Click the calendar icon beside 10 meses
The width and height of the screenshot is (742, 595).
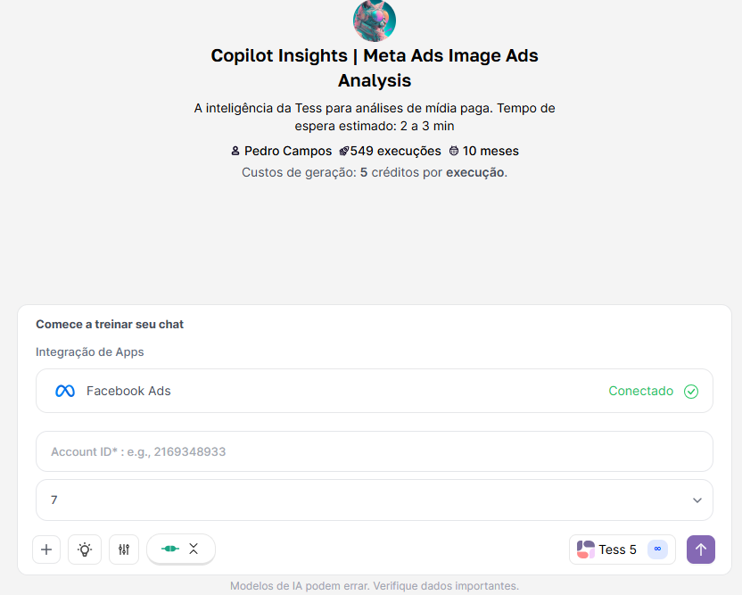[x=454, y=151]
